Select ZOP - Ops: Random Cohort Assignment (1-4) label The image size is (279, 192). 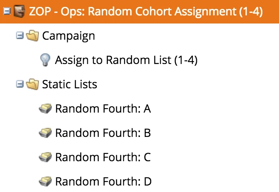(146, 12)
